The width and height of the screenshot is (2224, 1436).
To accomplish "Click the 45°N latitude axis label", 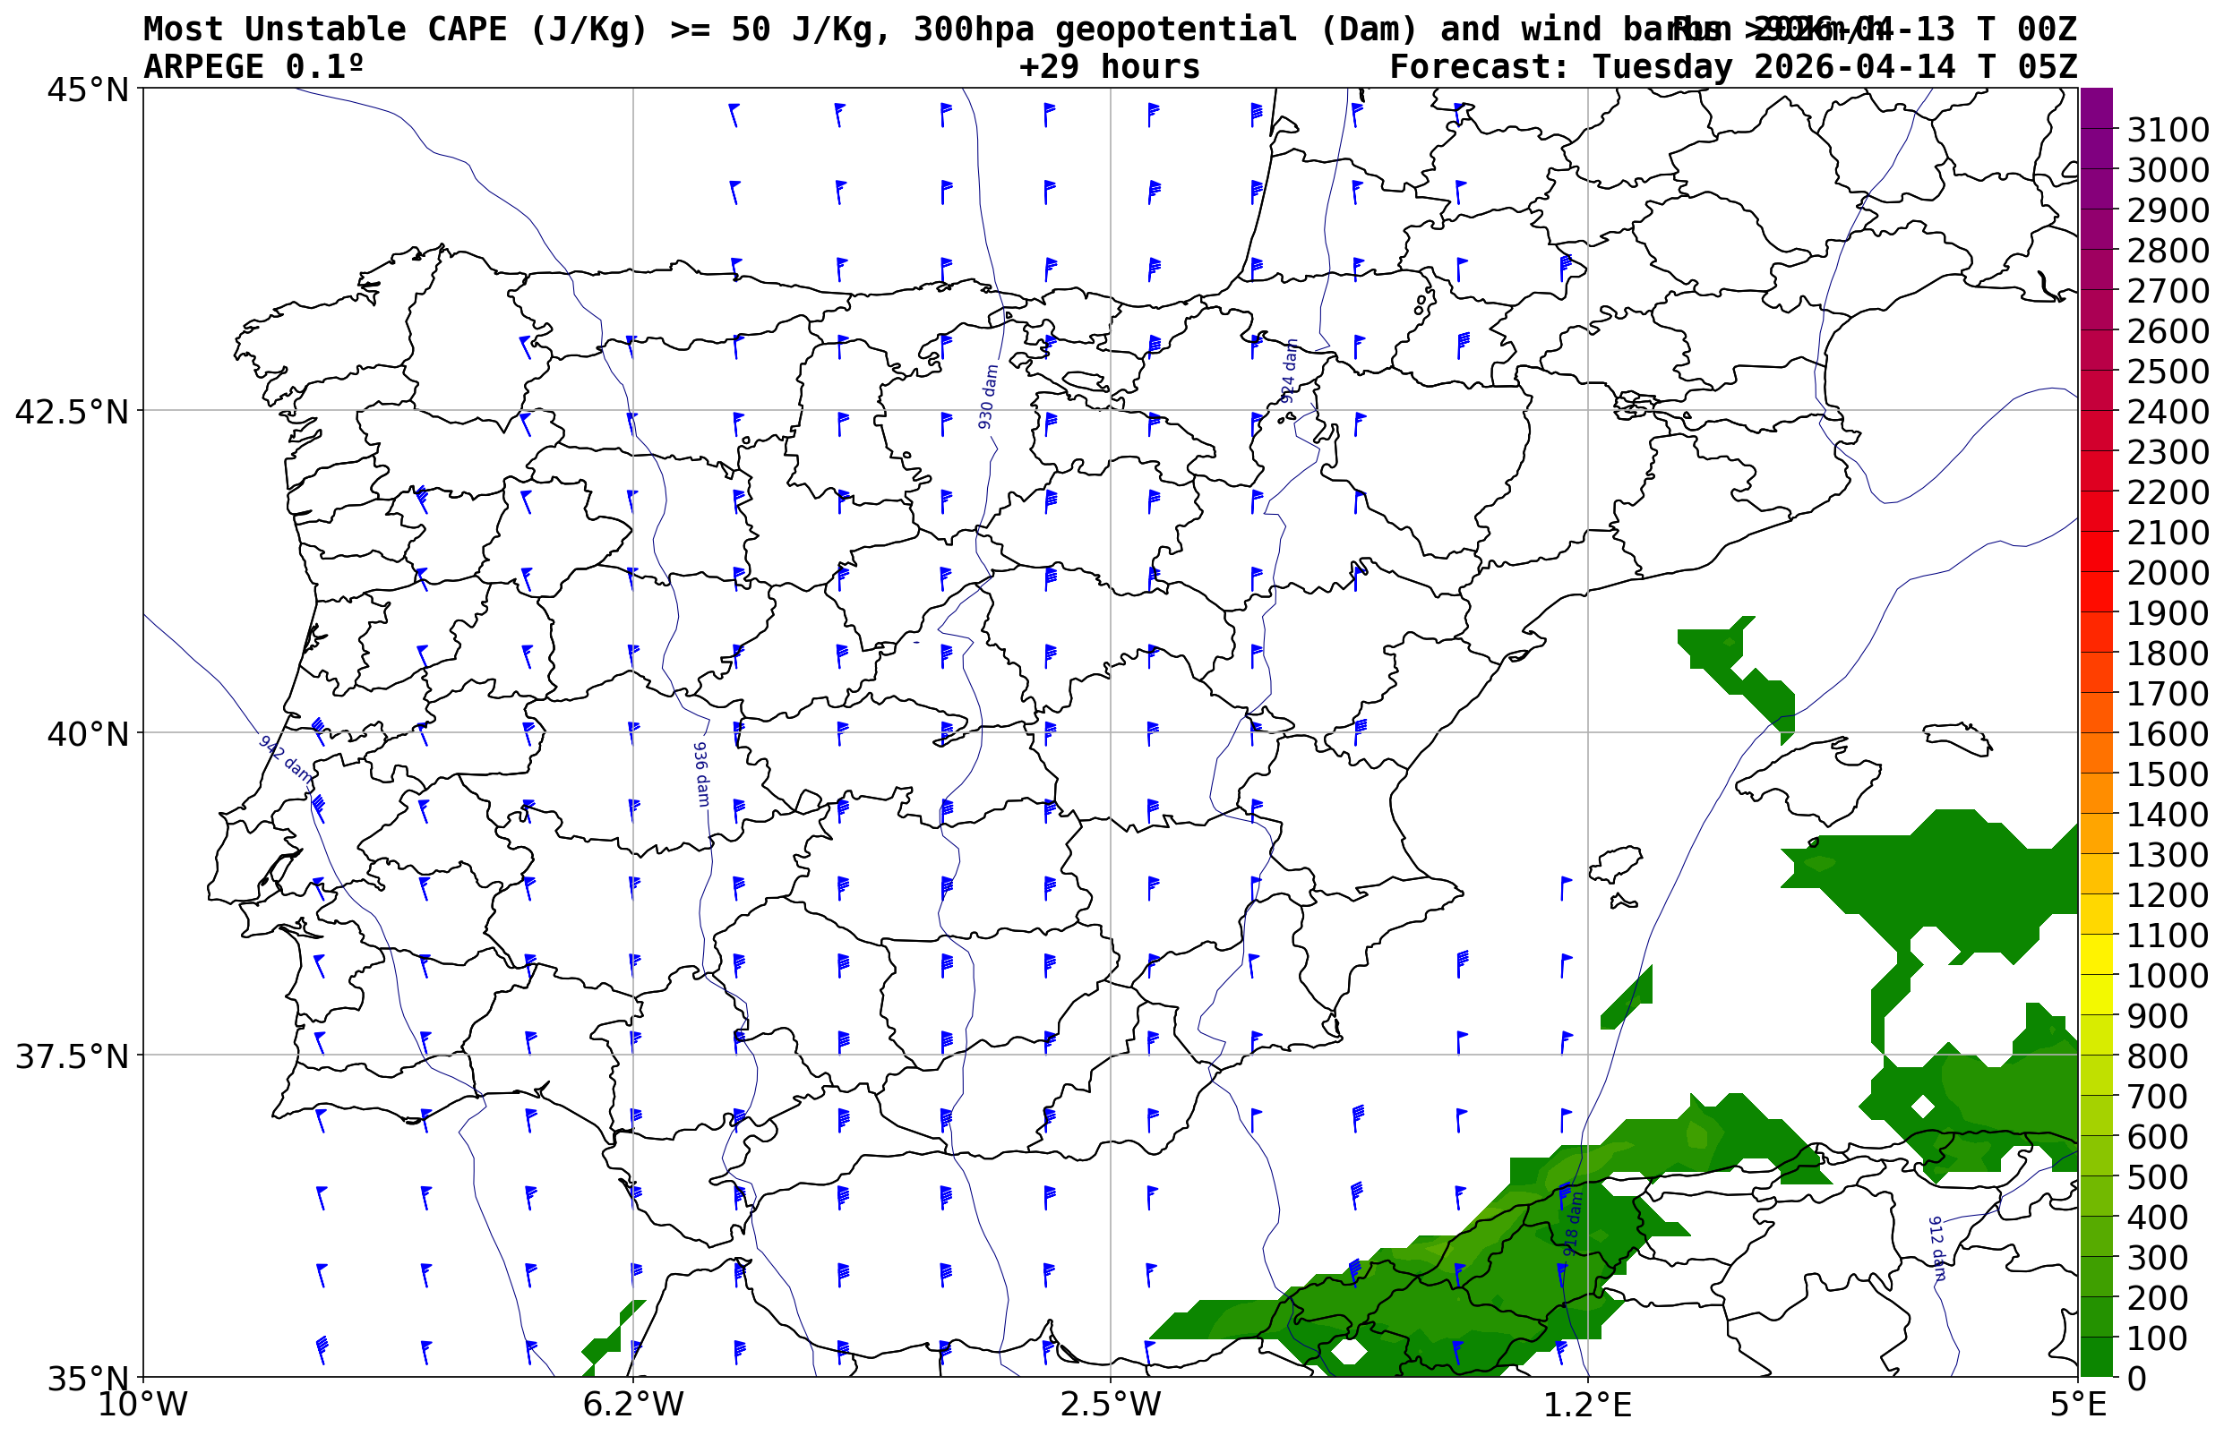I will pos(87,90).
